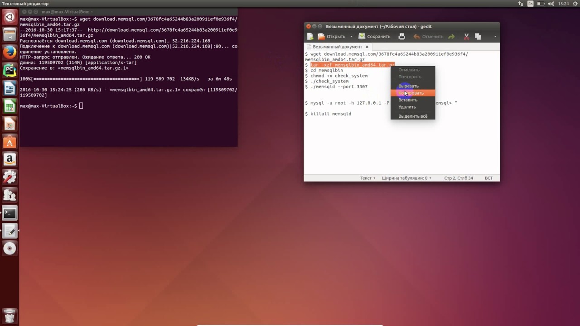The image size is (580, 326).
Task: Click the Отменить undo button in gedit
Action: [x=428, y=36]
